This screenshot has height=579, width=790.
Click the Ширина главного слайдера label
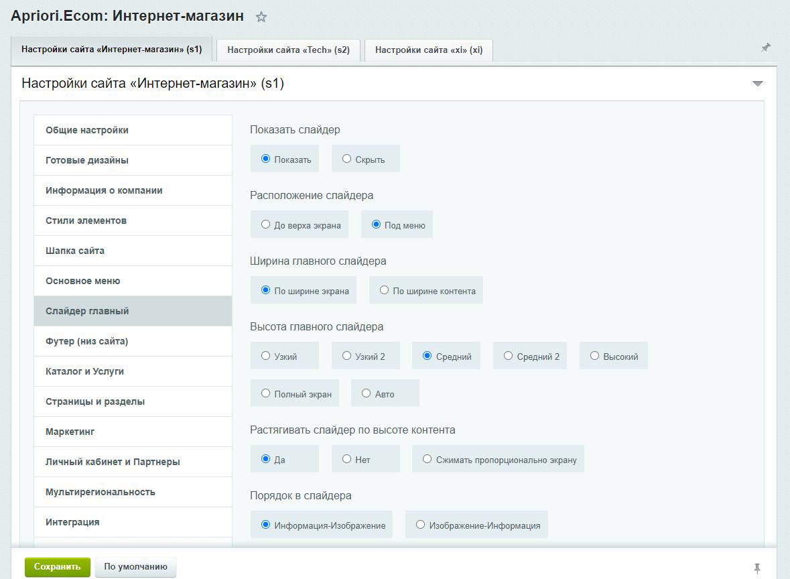click(x=318, y=261)
